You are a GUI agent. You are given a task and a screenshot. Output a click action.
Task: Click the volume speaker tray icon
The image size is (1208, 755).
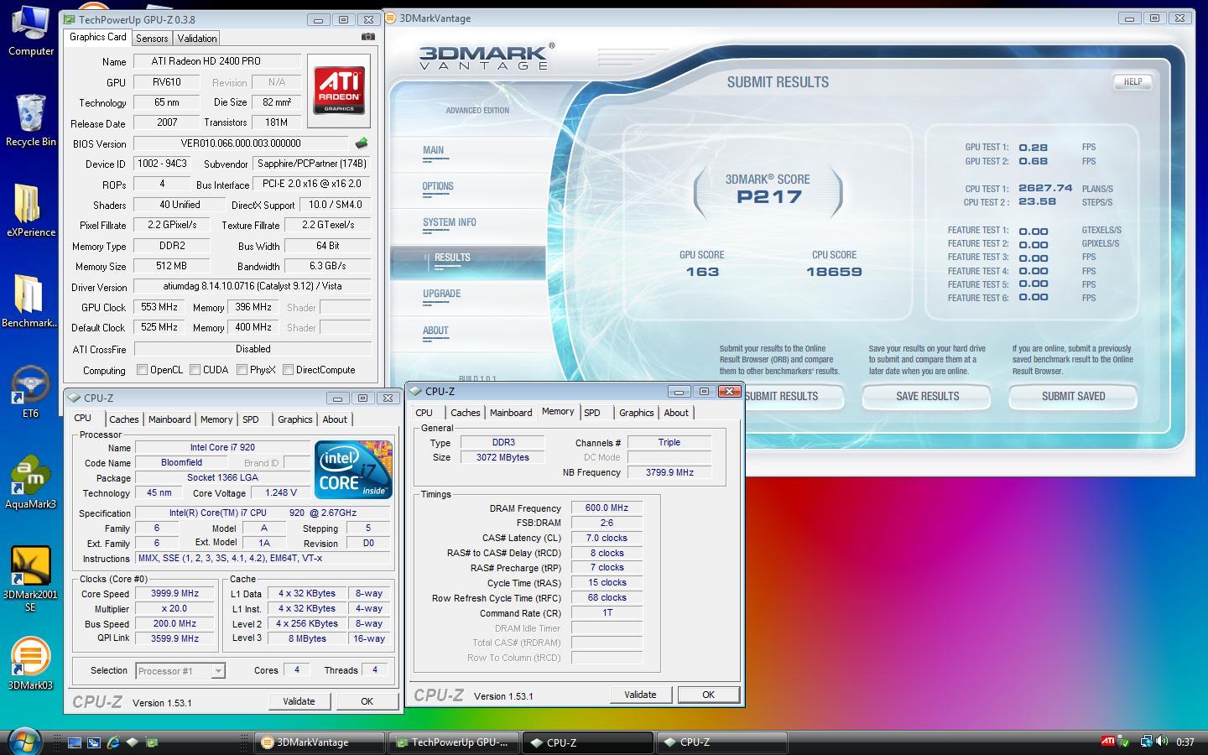coord(1162,742)
